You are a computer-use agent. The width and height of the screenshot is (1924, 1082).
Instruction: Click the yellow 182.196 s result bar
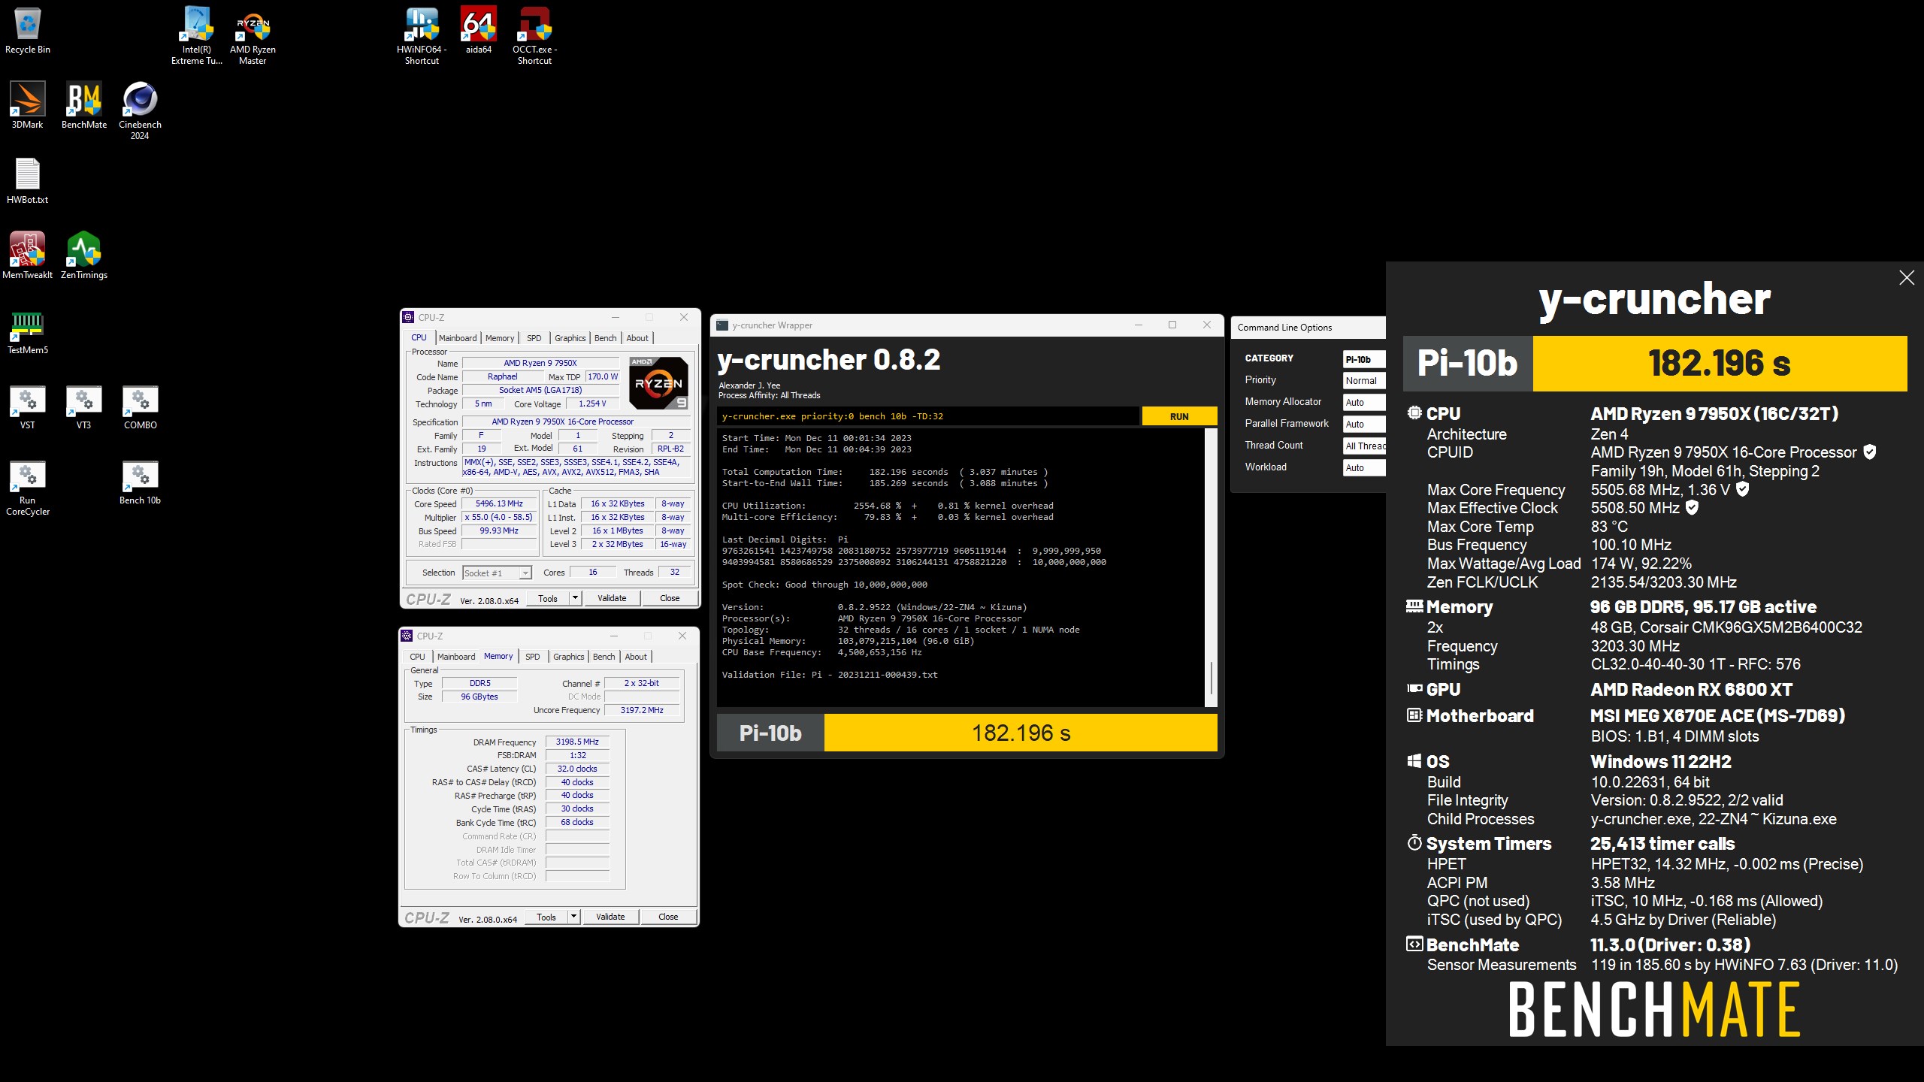[x=1021, y=733]
